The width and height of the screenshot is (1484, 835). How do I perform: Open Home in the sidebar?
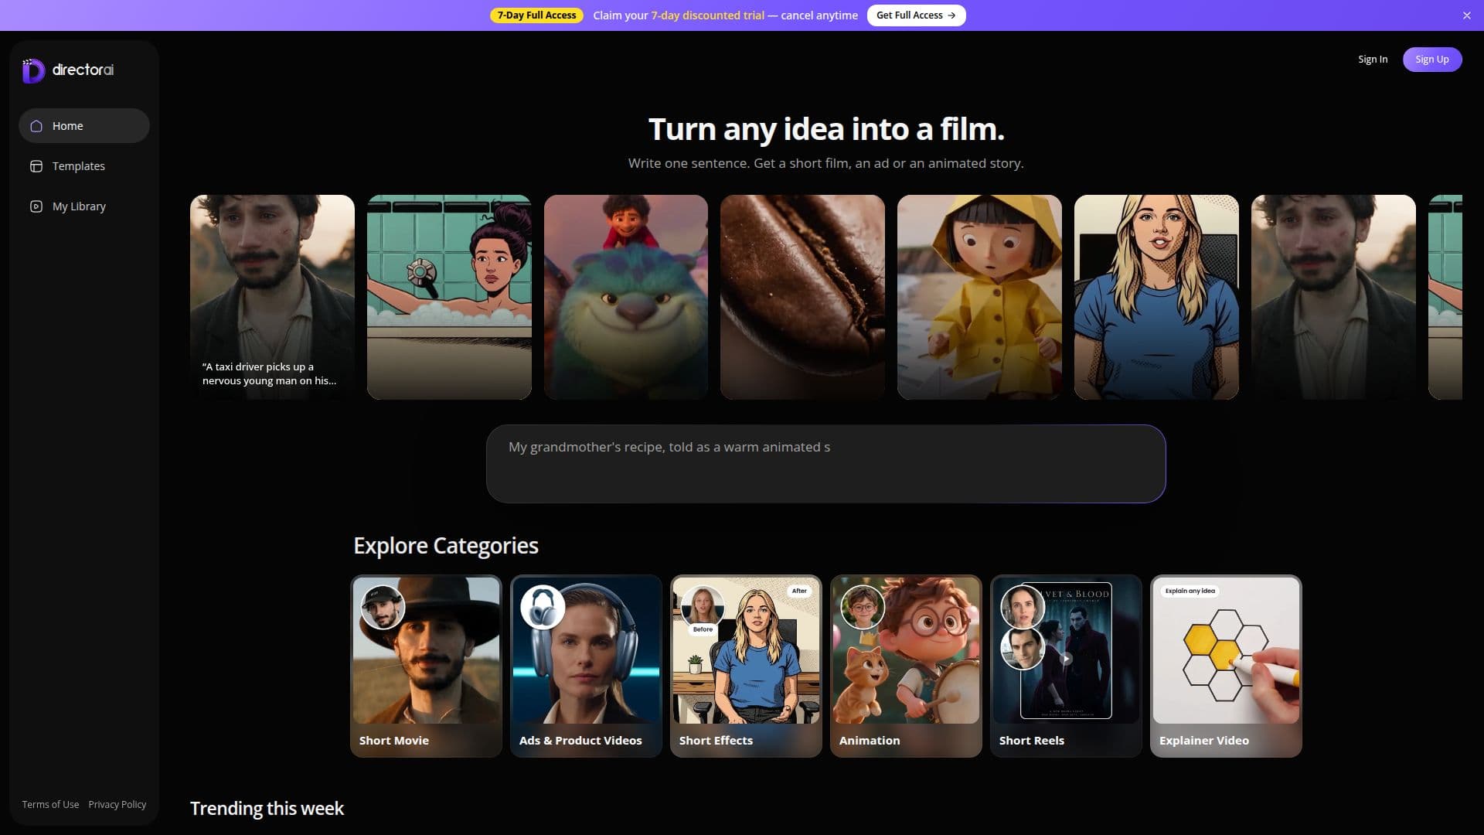point(84,126)
